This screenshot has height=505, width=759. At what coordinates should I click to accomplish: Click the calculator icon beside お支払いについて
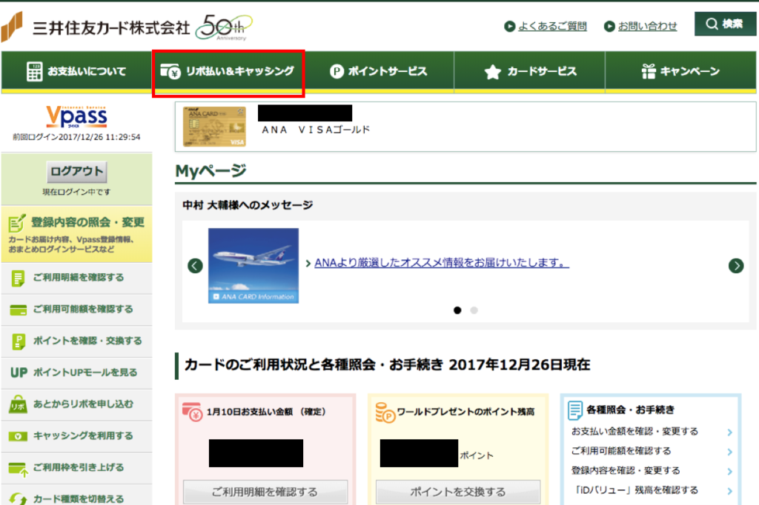coord(34,72)
